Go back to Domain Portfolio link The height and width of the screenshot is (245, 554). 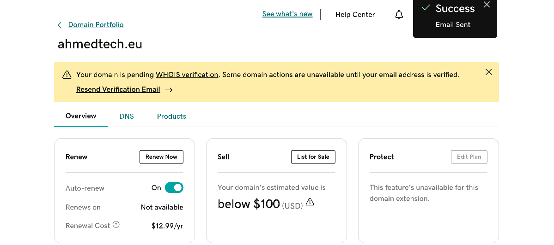[96, 25]
